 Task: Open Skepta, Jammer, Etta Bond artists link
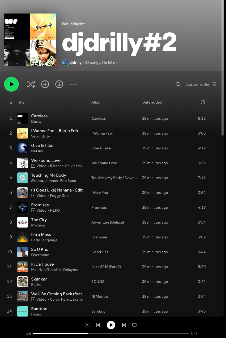tap(54, 181)
